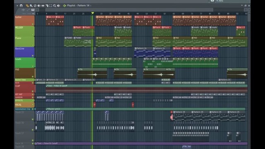This screenshot has height=149, width=265.
Task: Click the green pattern picker icon
Action: point(65,6)
